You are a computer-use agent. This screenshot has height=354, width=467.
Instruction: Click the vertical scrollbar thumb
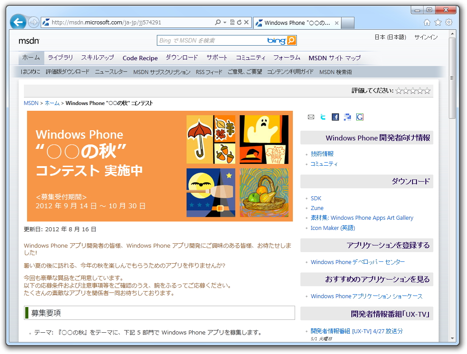[x=452, y=78]
